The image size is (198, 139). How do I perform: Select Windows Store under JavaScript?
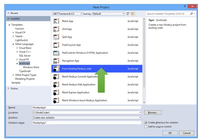(31, 67)
